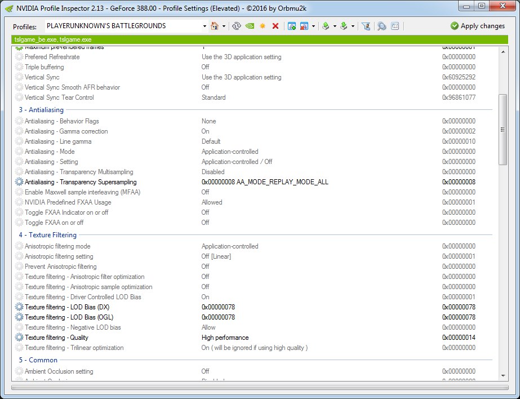The width and height of the screenshot is (520, 399).
Task: Open the bit value editor icon
Action: [395, 26]
